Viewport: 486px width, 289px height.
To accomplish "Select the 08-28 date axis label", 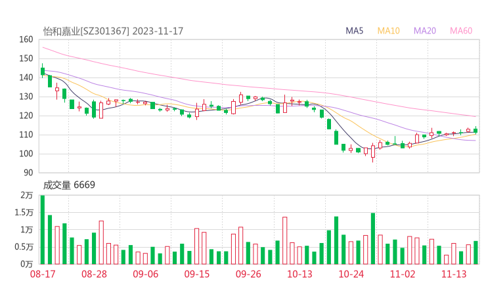I will [94, 274].
